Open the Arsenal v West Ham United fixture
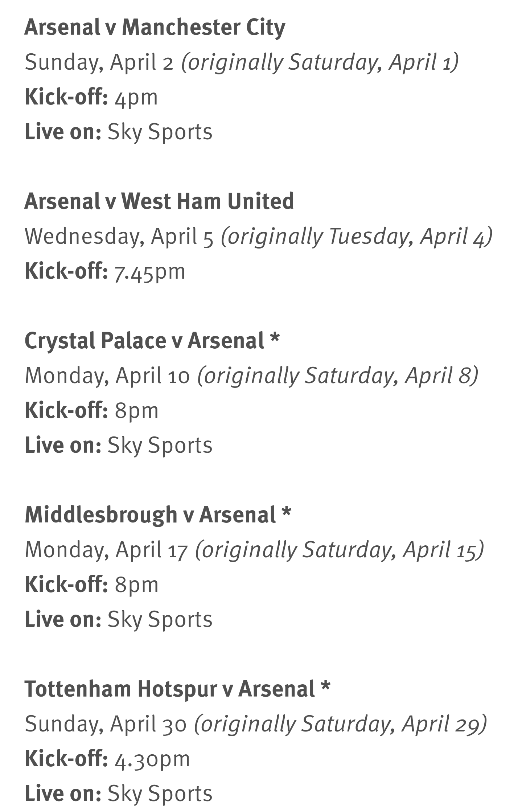522x812 pixels. click(159, 201)
